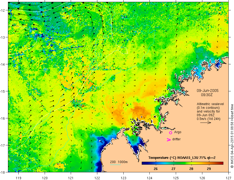
Task: Click the longitude label 126
Action: (202, 178)
